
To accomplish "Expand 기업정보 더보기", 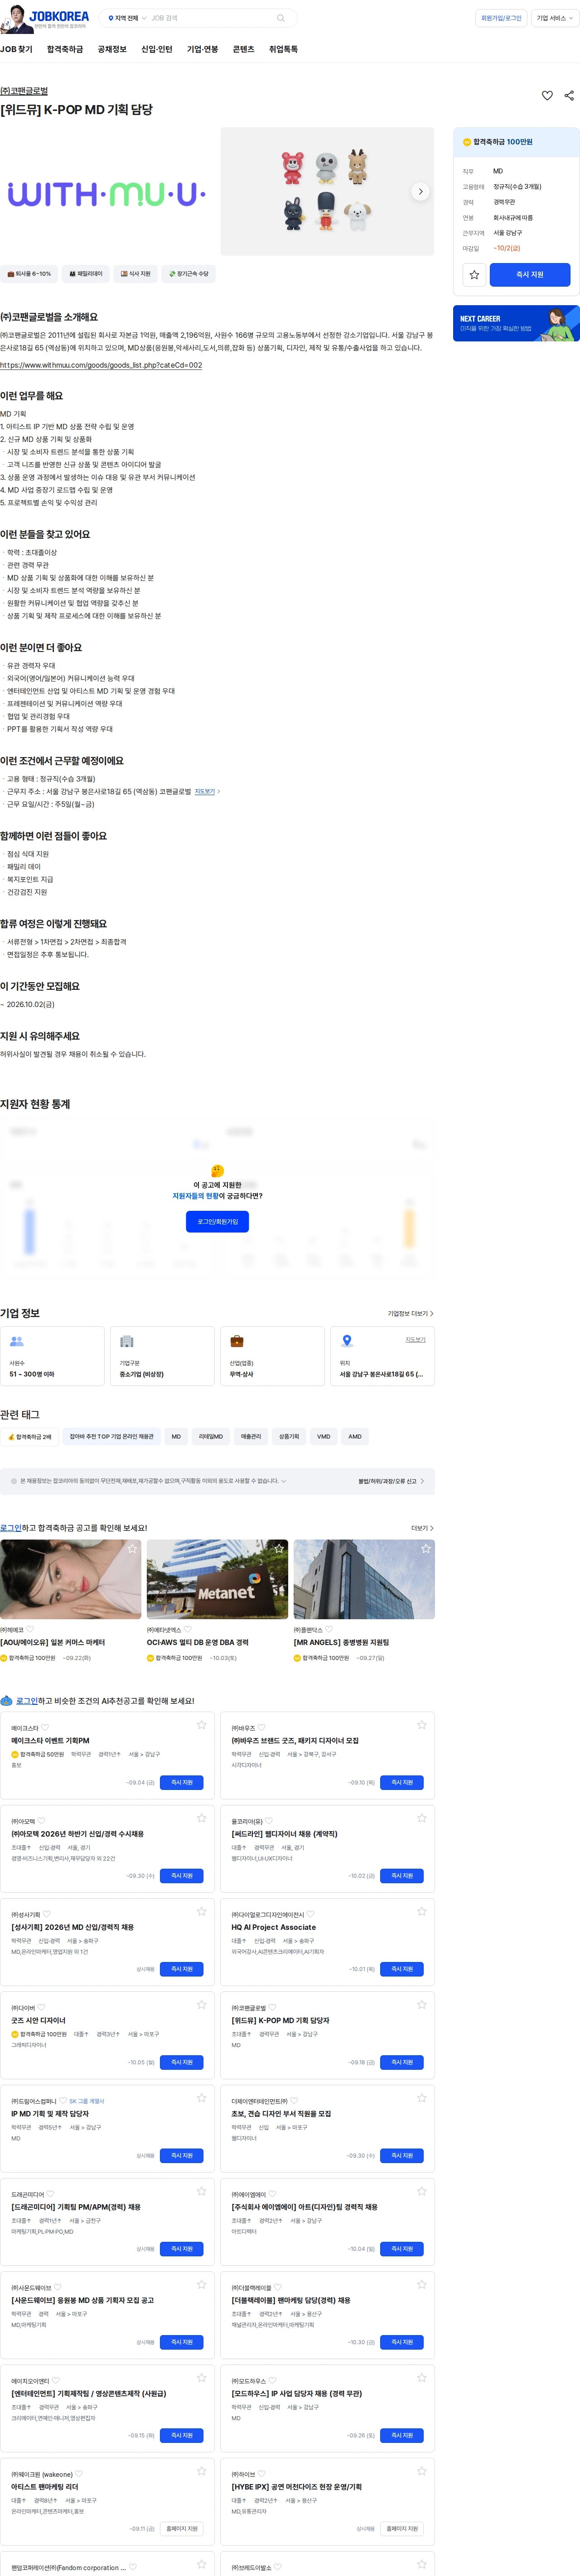I will pos(410,1313).
